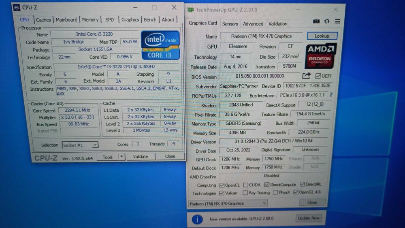This screenshot has width=405, height=228.
Task: Toggle the Ray Tracing checkbox
Action: click(x=245, y=193)
